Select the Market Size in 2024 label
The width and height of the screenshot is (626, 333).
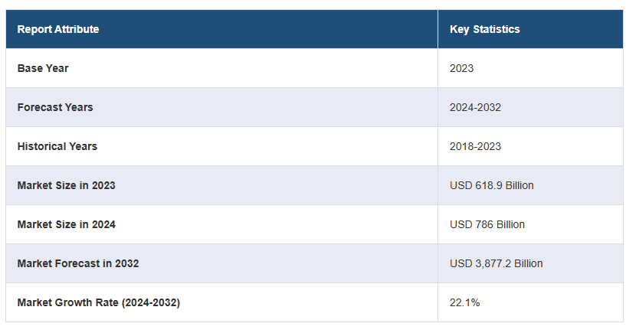pyautogui.click(x=67, y=224)
